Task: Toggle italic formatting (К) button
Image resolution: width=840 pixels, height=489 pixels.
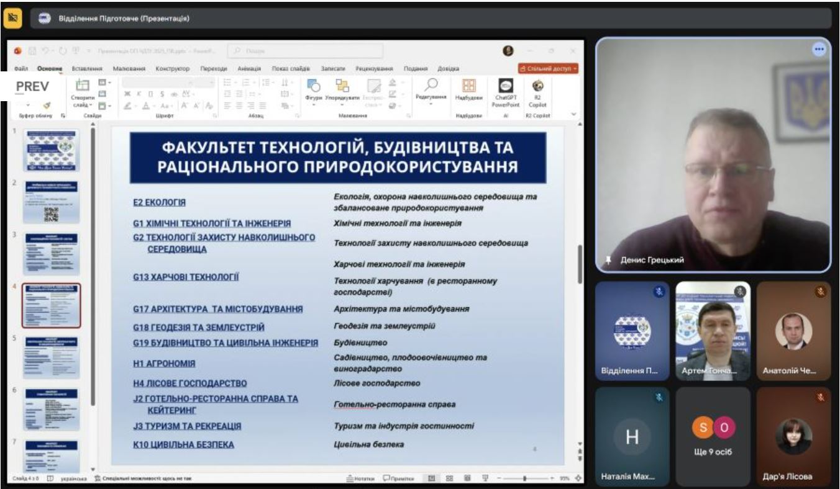Action: pyautogui.click(x=139, y=94)
